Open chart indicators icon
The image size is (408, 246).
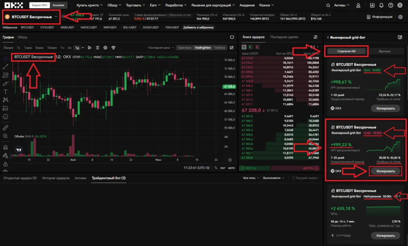pos(98,47)
